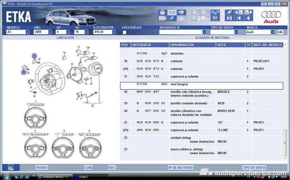Click the REFERENCIA column header
Screen dimensions: 290x180
point(150,45)
